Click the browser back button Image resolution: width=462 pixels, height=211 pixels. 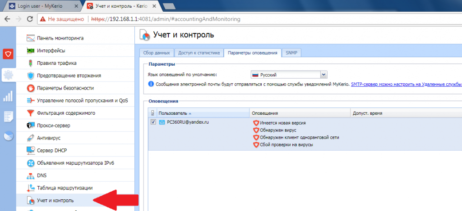pos(7,19)
